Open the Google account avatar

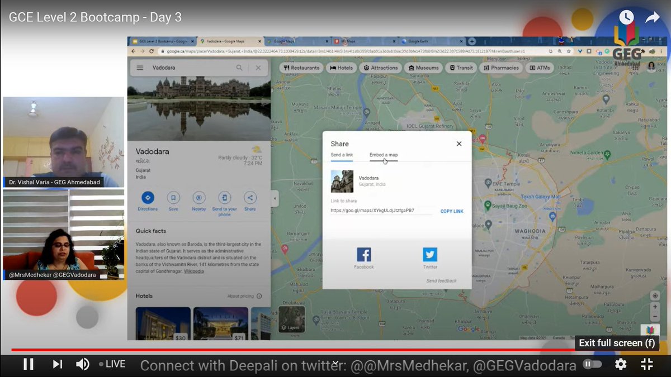(x=651, y=67)
